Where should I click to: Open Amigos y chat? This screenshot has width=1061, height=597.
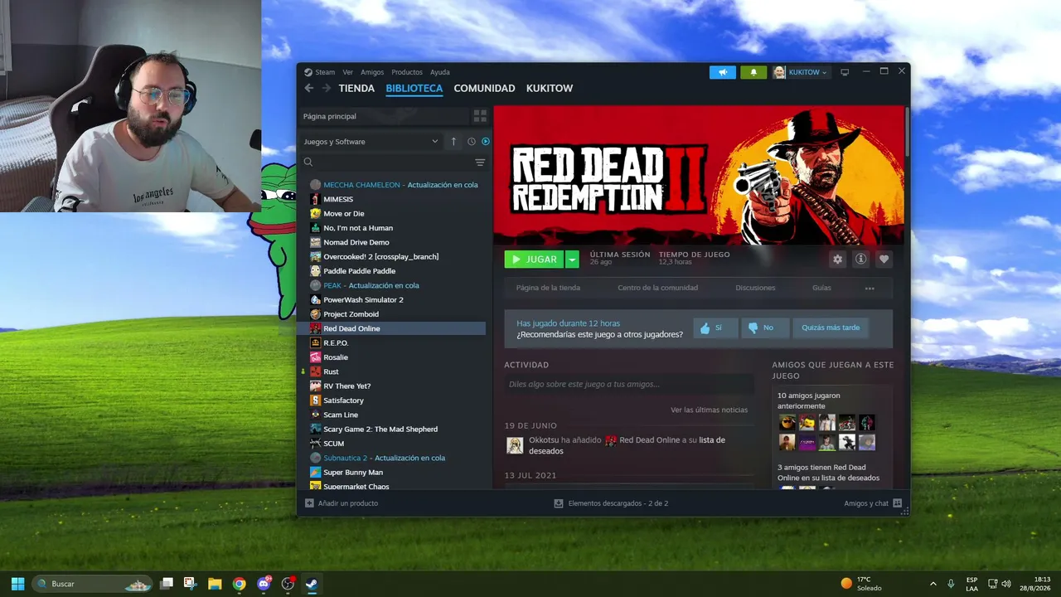coord(873,503)
